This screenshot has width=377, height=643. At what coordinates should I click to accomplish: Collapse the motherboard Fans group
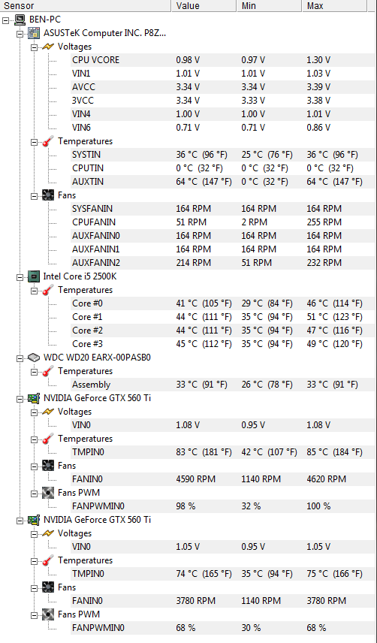(34, 195)
